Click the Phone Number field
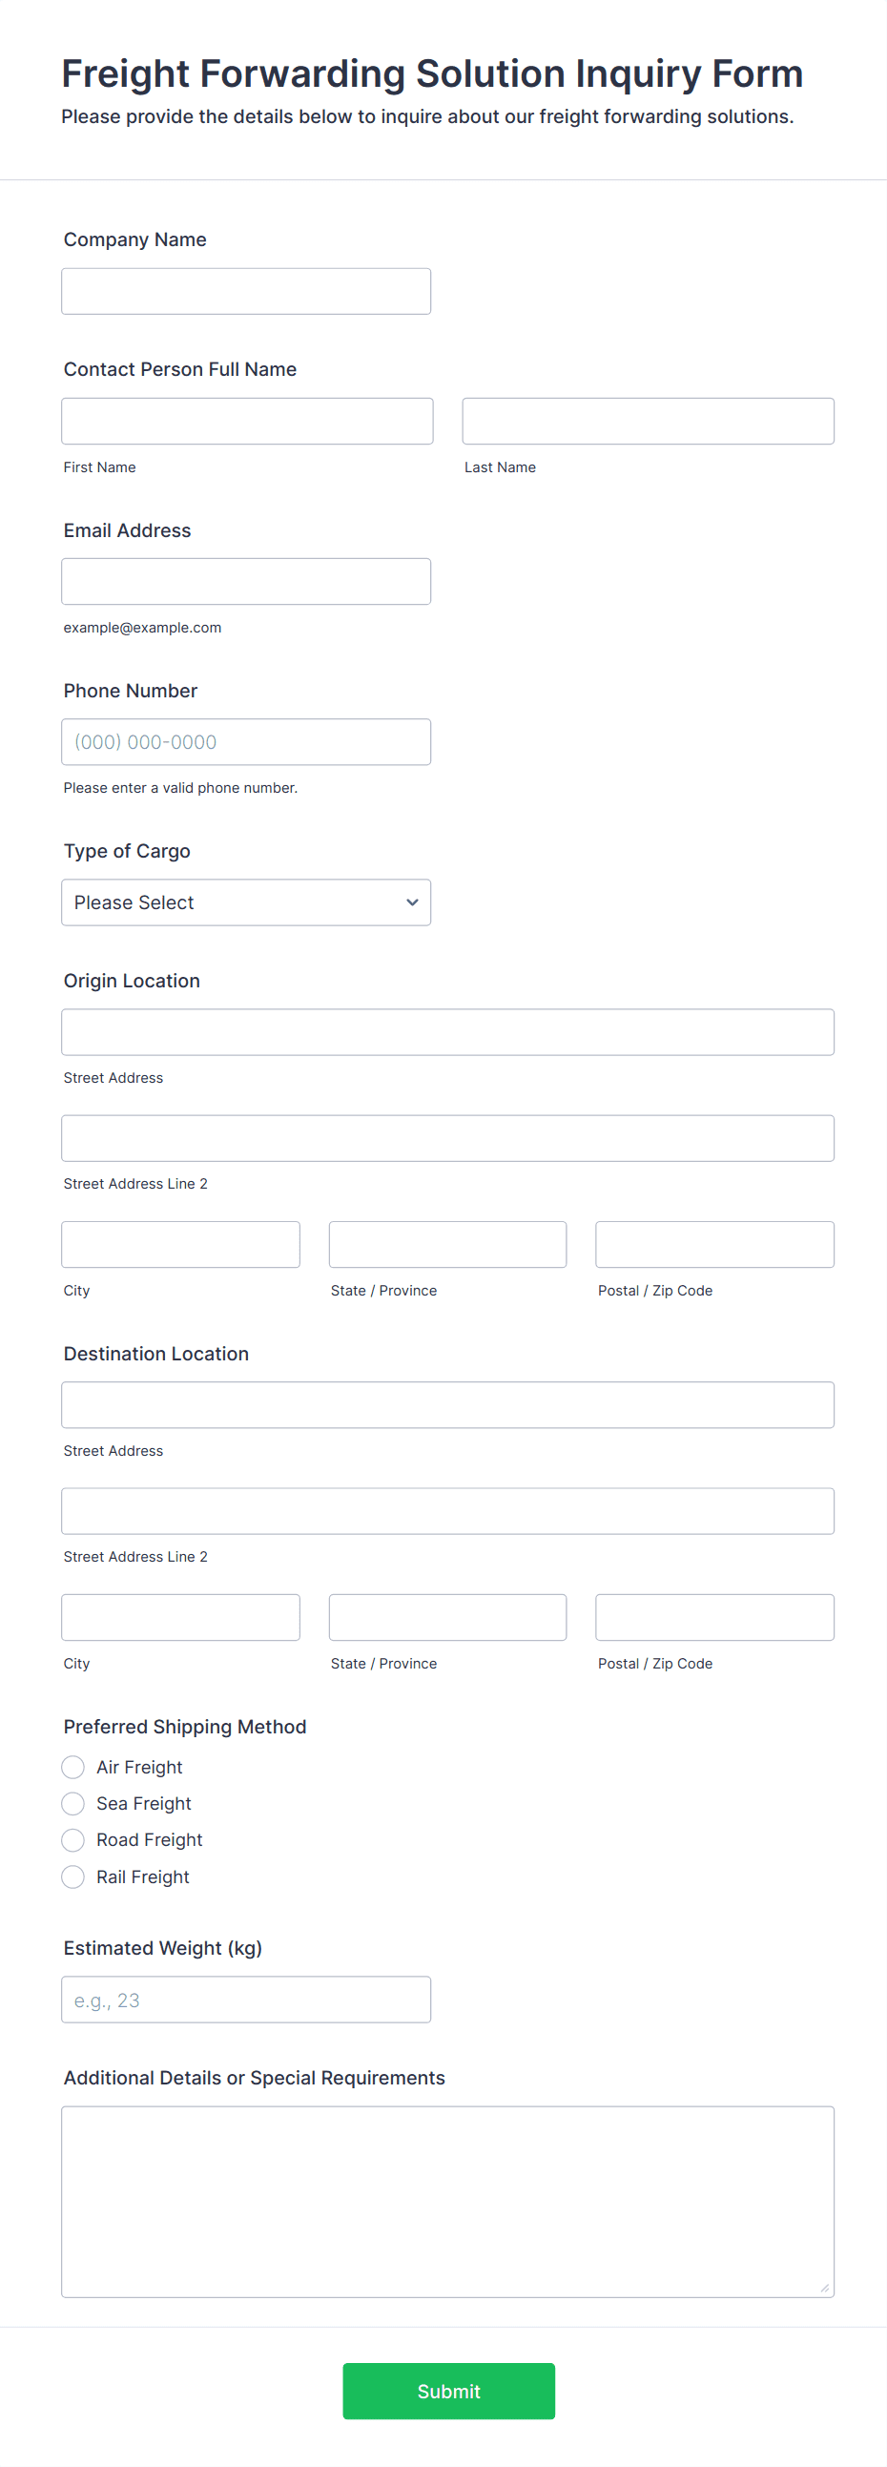 (x=246, y=742)
